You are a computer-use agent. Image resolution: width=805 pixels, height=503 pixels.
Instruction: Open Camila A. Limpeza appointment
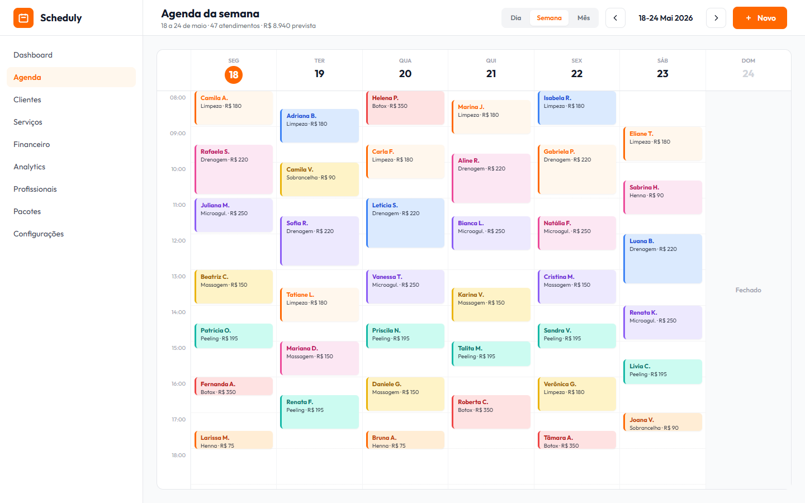(234, 108)
